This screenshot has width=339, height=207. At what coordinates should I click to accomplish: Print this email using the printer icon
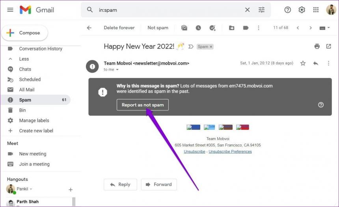(x=317, y=47)
